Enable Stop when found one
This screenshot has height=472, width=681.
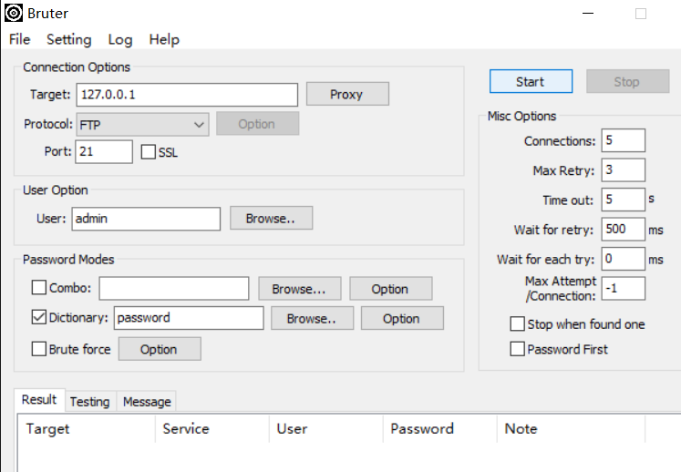pos(517,323)
